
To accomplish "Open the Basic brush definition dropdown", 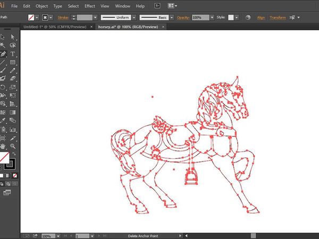I will 172,18.
